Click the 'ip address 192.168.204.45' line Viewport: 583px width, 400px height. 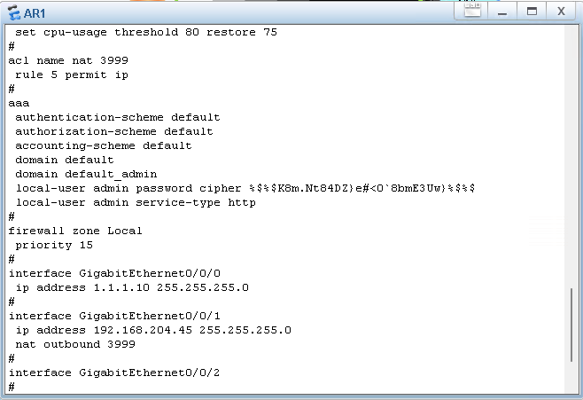(153, 330)
